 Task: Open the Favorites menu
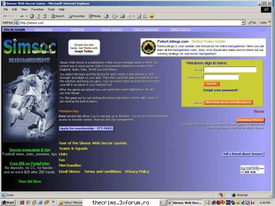[37, 9]
